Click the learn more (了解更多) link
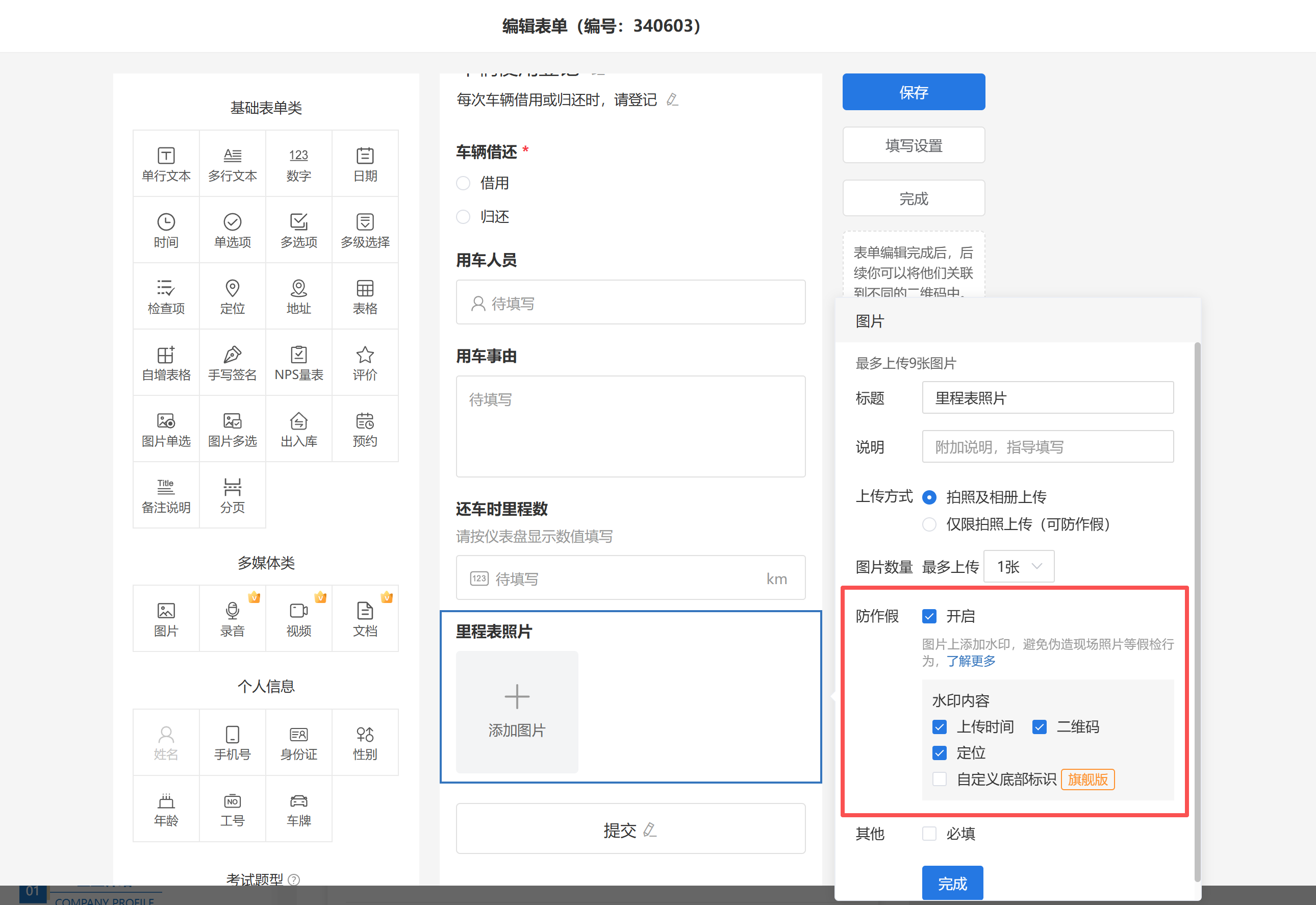Image resolution: width=1316 pixels, height=905 pixels. point(971,661)
